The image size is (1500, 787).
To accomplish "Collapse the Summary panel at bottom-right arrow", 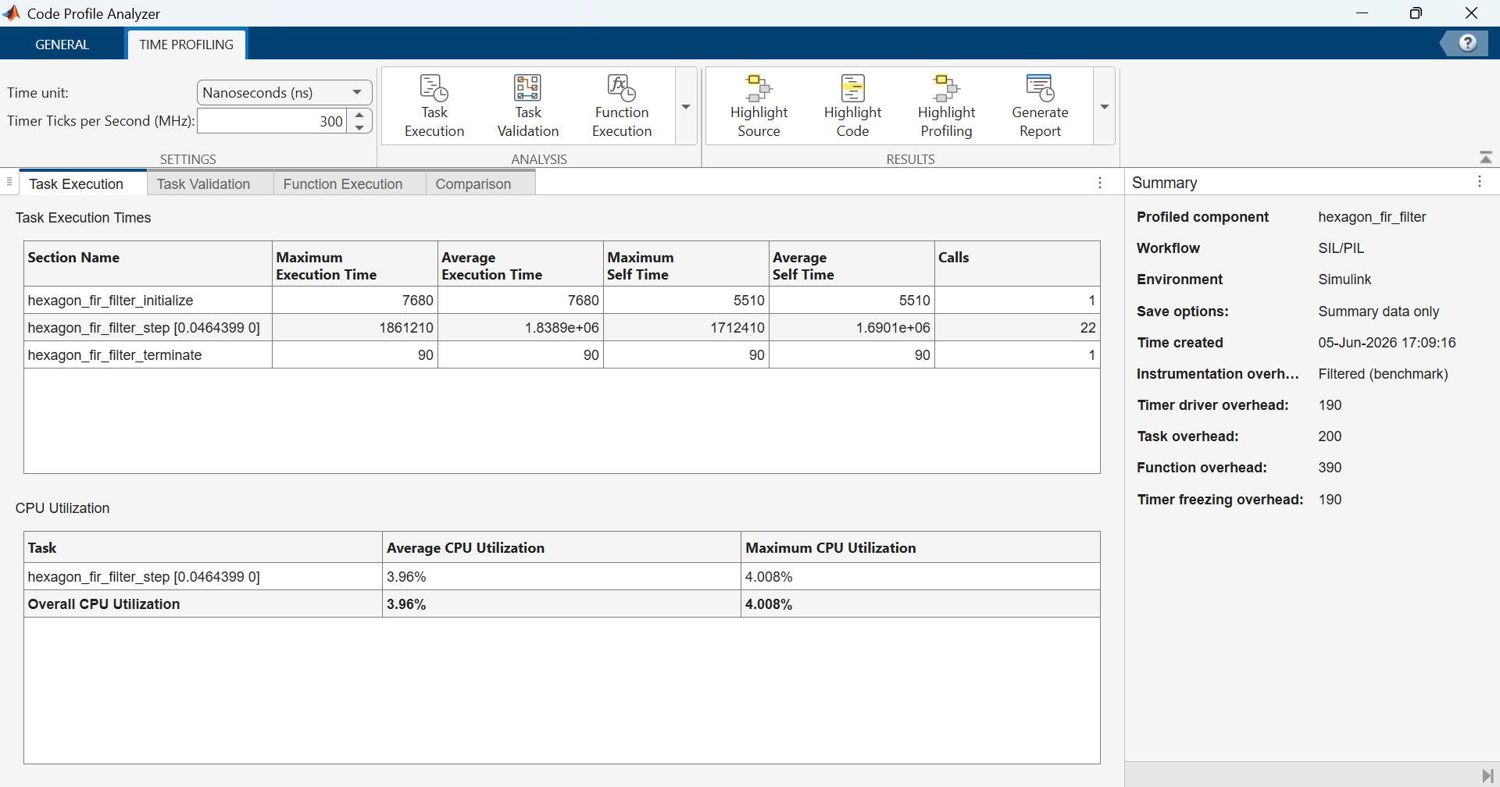I will (1487, 775).
